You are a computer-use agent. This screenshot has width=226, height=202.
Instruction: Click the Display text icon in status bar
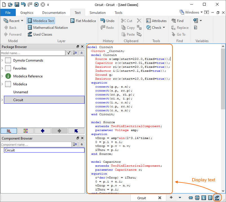[217, 198]
